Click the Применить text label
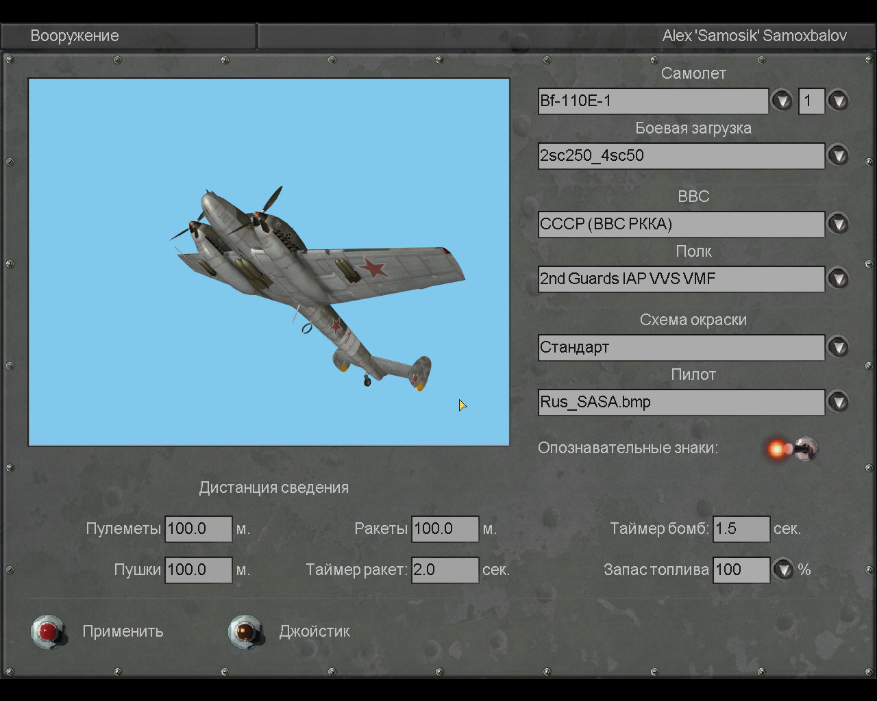 point(123,631)
